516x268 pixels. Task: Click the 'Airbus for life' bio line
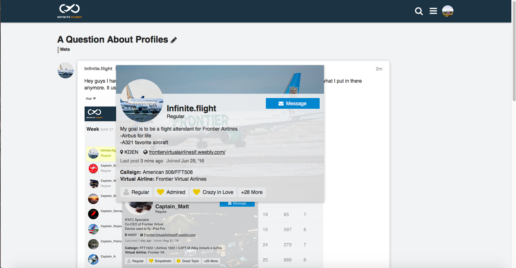[136, 136]
